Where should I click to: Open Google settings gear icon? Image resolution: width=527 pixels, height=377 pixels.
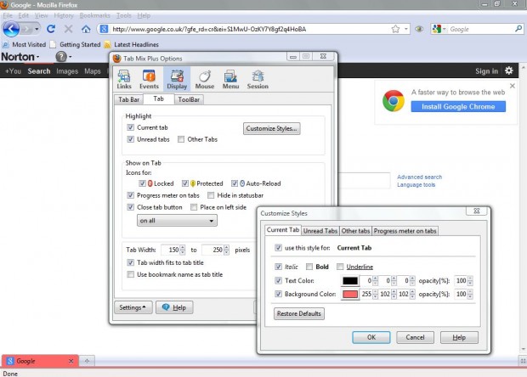[x=509, y=70]
